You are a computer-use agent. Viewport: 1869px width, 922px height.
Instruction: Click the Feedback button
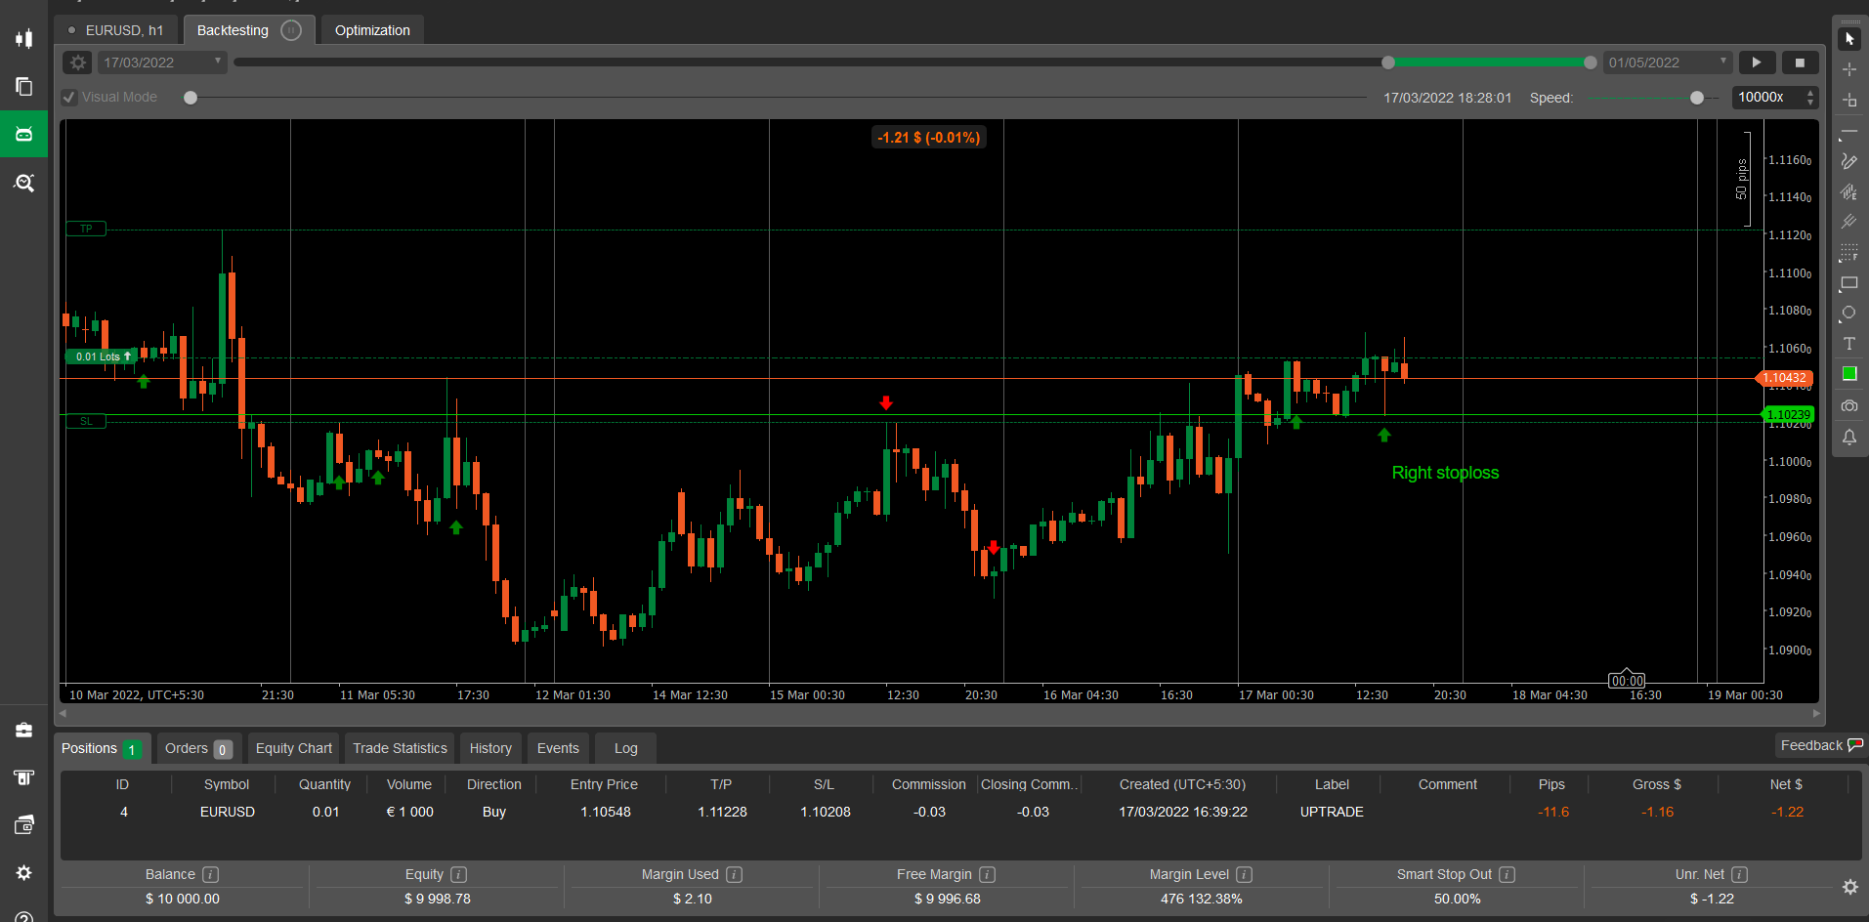tap(1820, 745)
